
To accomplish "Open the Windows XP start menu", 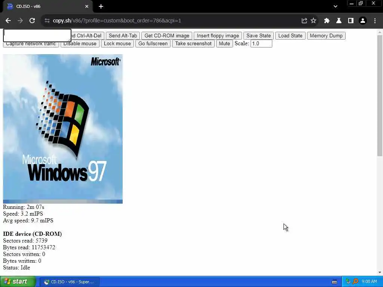I will 18,281.
